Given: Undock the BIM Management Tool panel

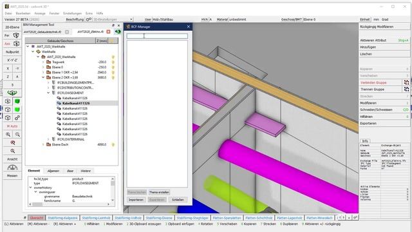Looking at the screenshot, I should [113, 26].
